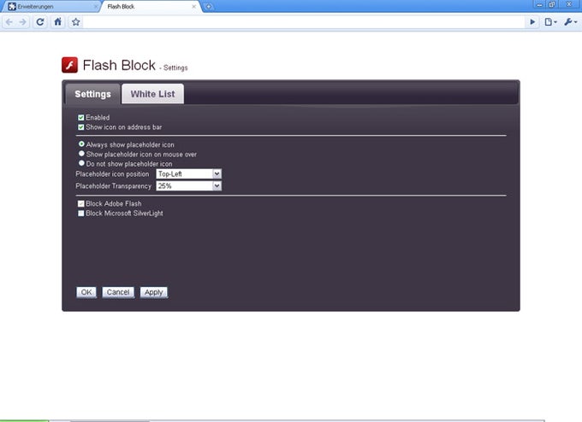Select Show placeholder icon on mouse over
Image resolution: width=582 pixels, height=422 pixels.
(x=81, y=154)
